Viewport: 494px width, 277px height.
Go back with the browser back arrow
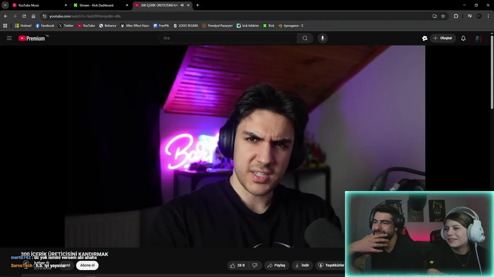(5, 16)
